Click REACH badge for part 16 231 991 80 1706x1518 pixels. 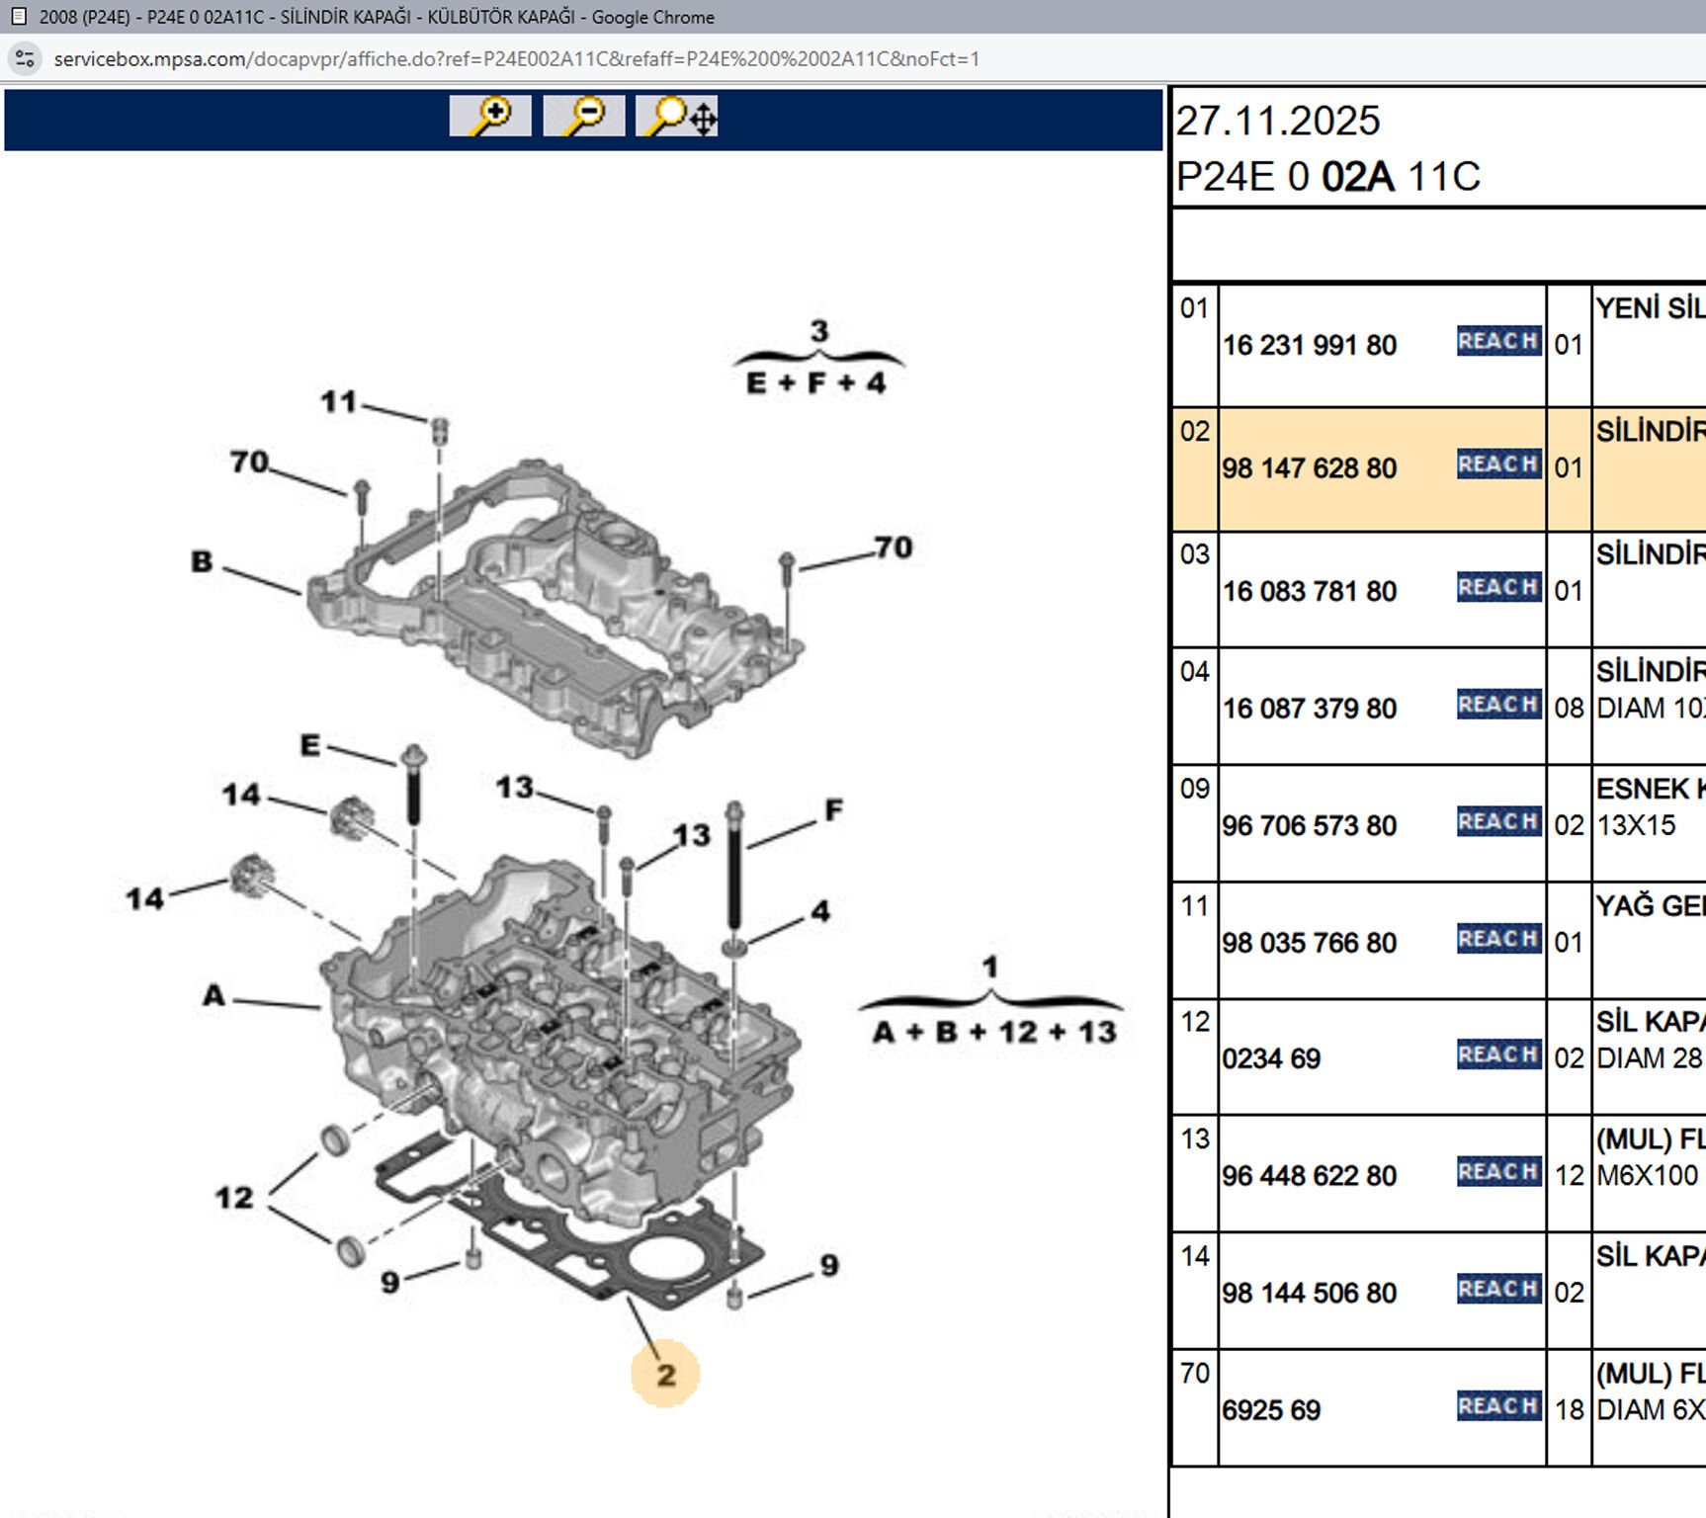(1497, 342)
